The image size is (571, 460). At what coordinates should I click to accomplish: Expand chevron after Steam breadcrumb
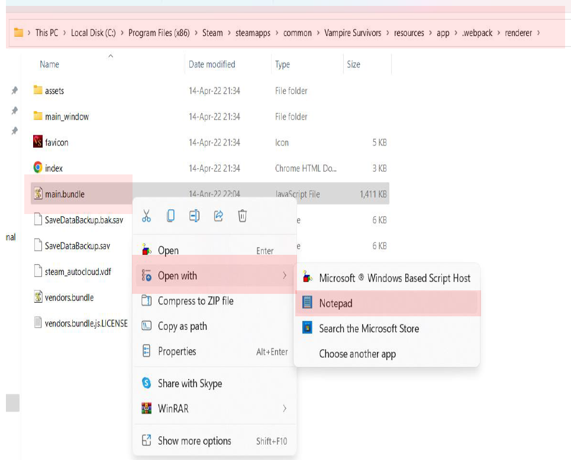point(229,33)
